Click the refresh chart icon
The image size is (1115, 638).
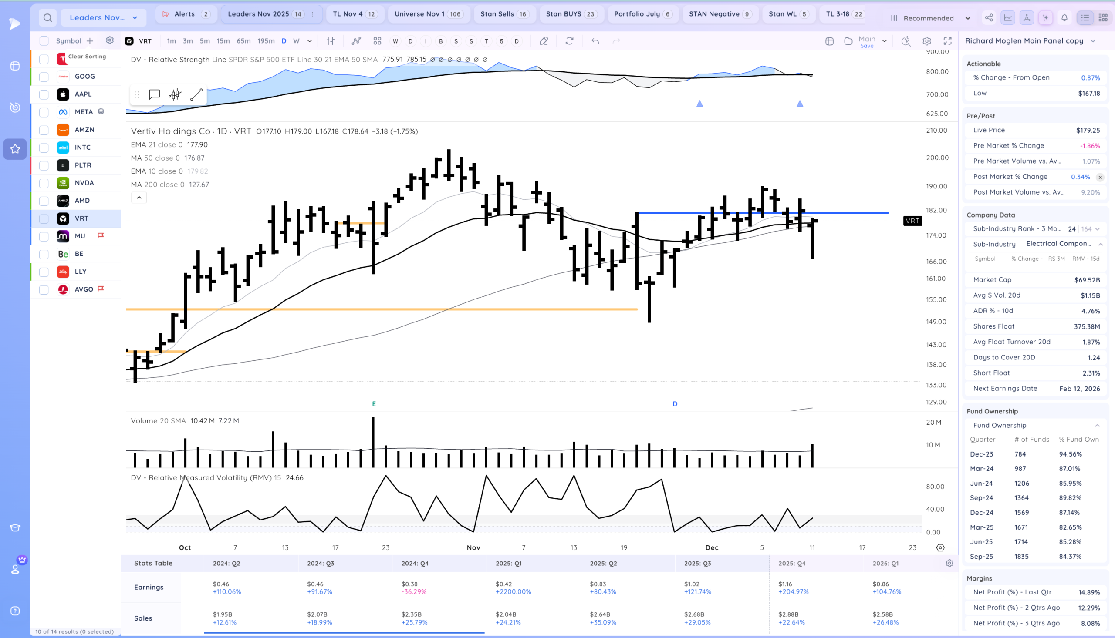(x=569, y=41)
